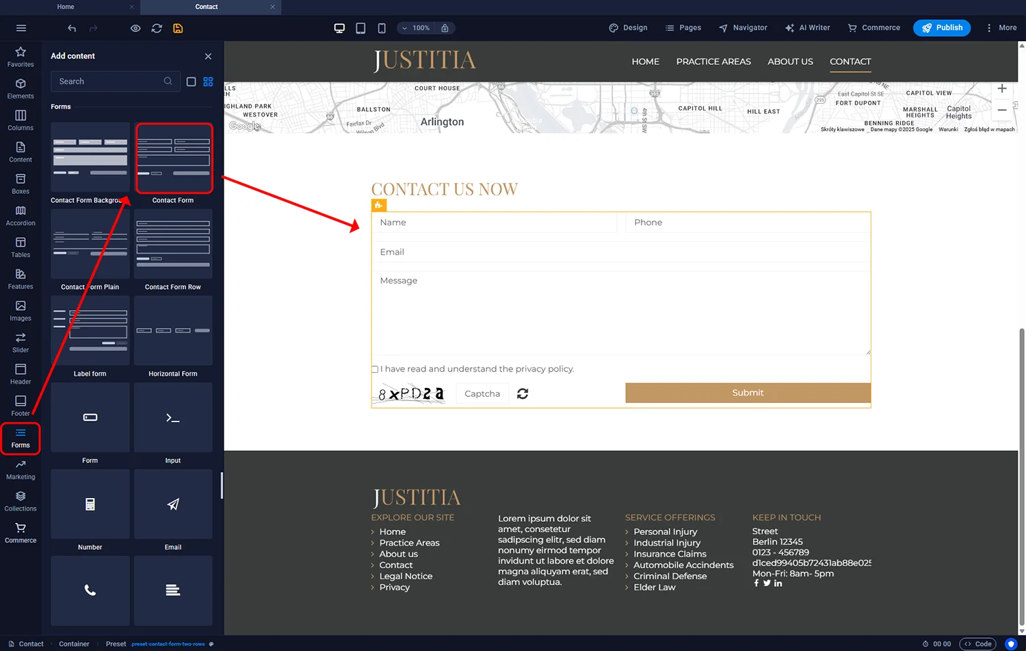This screenshot has width=1026, height=651.
Task: Open Images in the sidebar
Action: (x=21, y=311)
